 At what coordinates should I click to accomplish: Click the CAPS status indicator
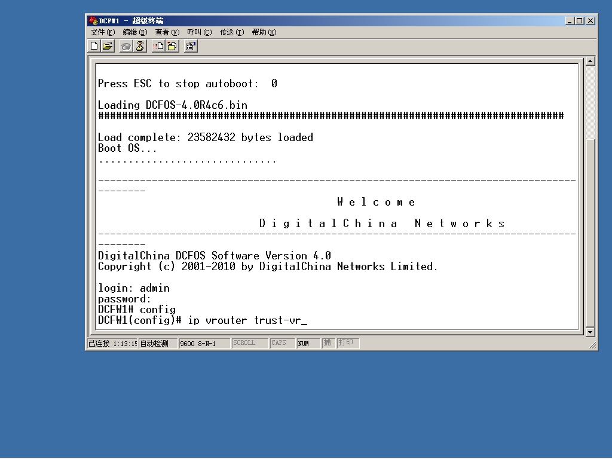(x=282, y=343)
